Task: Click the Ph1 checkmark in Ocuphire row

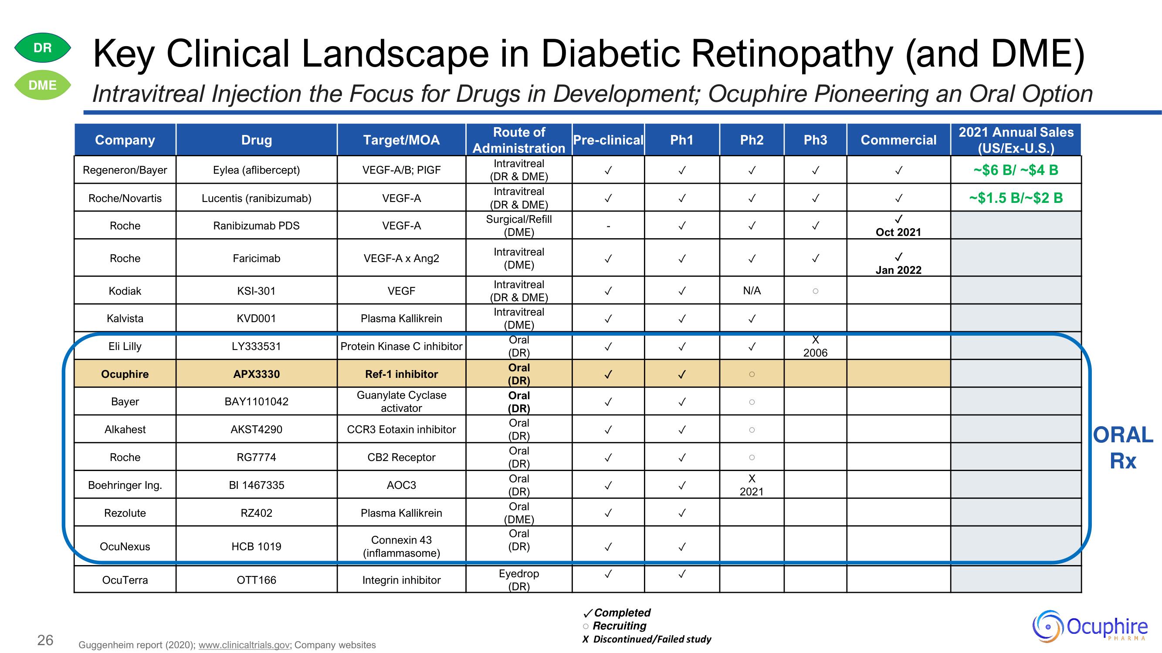Action: coord(681,374)
